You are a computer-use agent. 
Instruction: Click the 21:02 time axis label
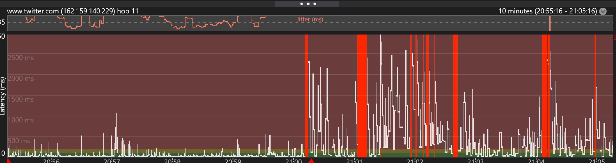click(x=415, y=161)
